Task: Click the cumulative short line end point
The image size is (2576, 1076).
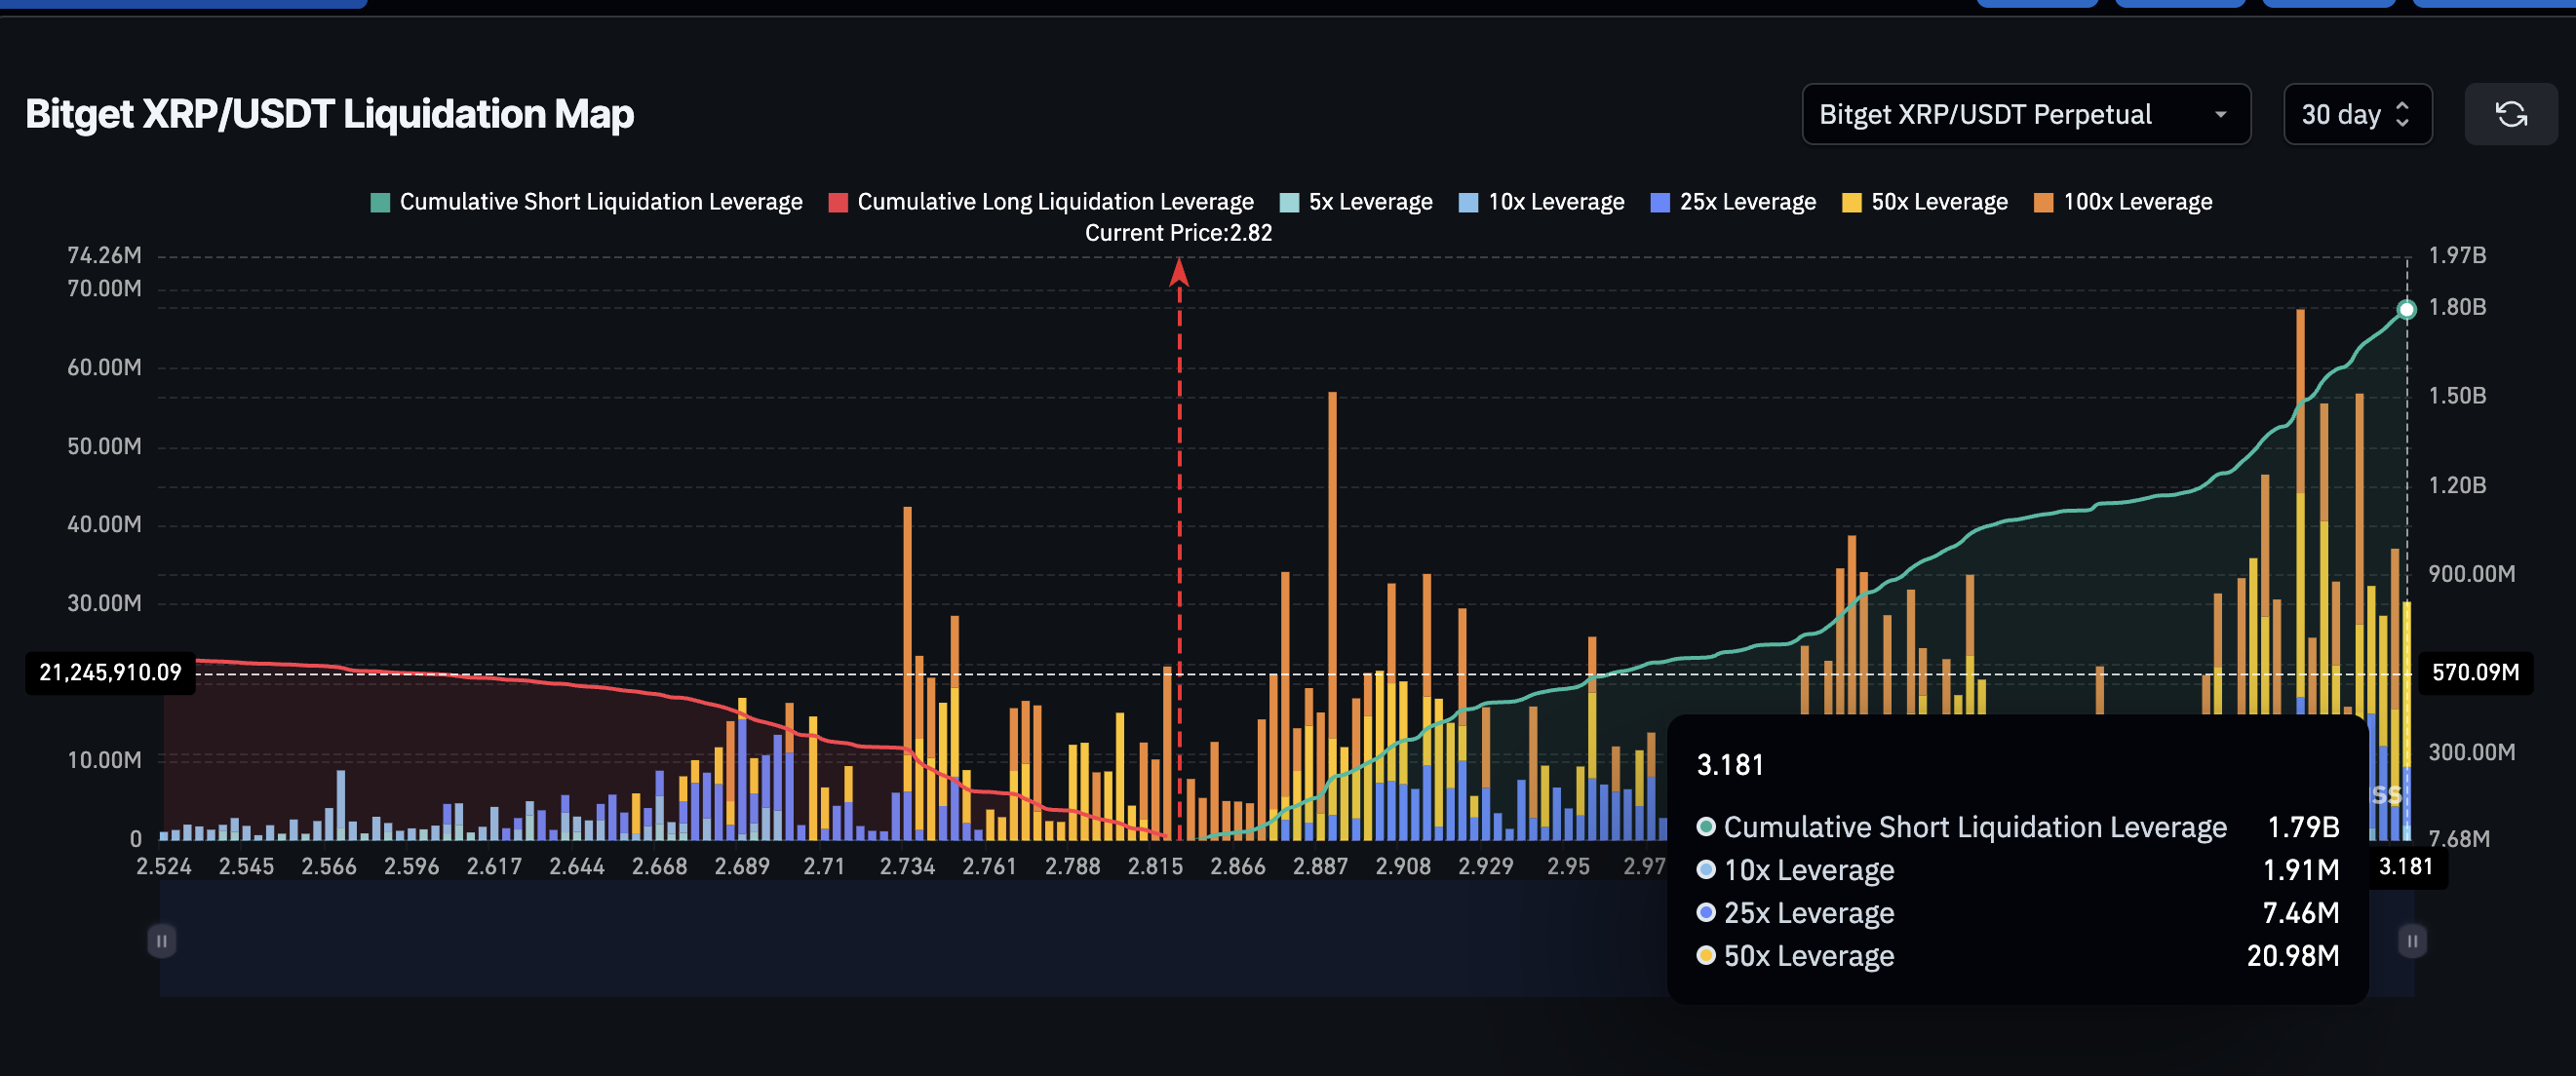Action: [2406, 309]
